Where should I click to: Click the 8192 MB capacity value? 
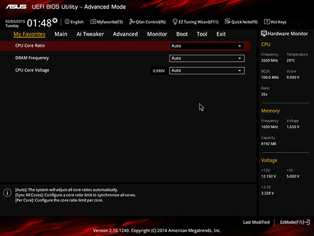point(268,144)
